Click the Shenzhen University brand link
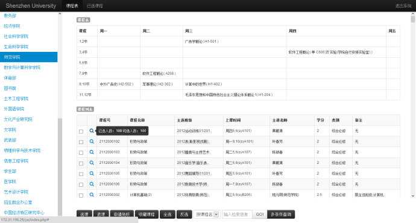Viewport: 416px width, 223px height. [31, 6]
